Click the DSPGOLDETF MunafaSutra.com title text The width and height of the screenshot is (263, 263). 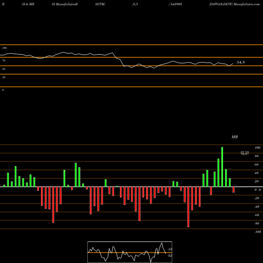pyautogui.click(x=234, y=4)
